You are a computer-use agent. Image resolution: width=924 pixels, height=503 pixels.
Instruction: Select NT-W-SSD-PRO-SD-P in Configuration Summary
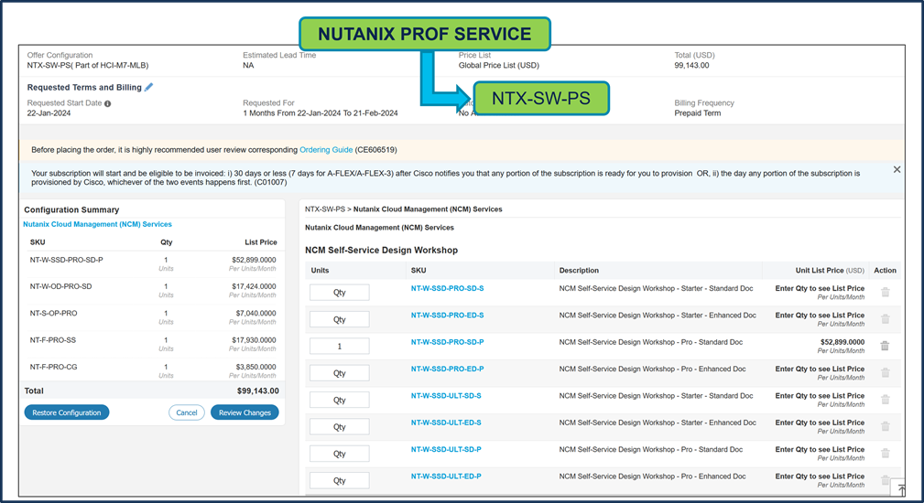tap(67, 260)
